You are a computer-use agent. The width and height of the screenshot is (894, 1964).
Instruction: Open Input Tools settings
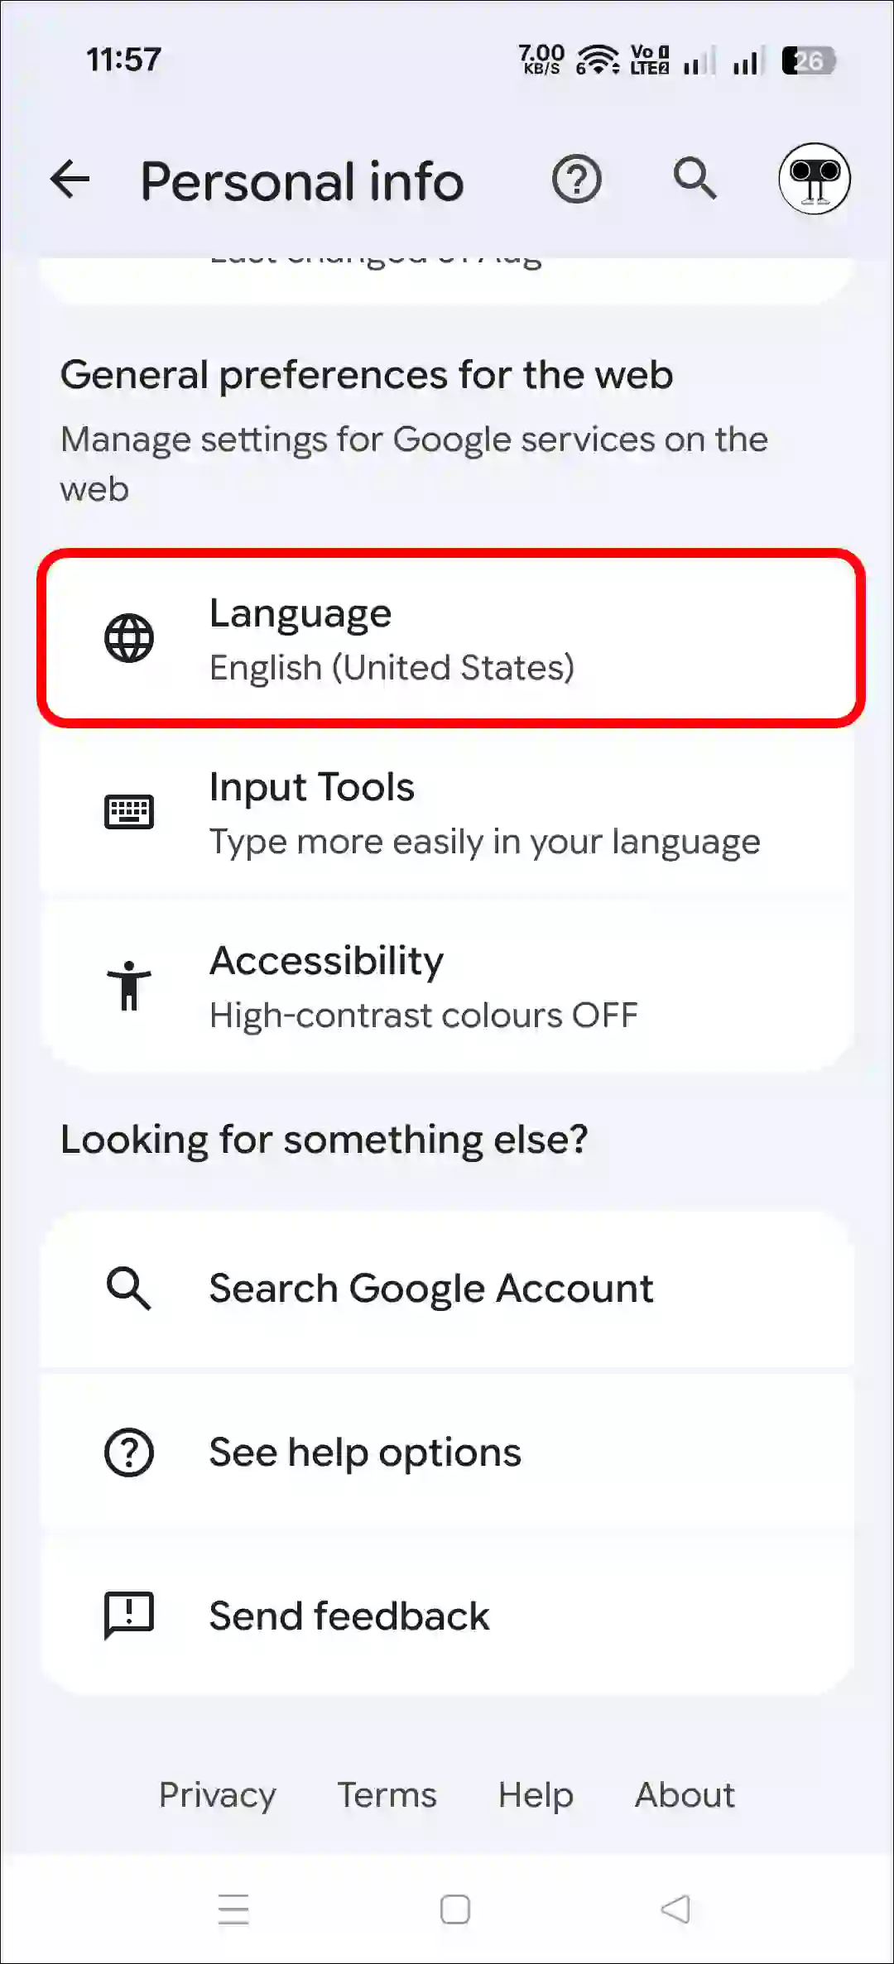[484, 813]
